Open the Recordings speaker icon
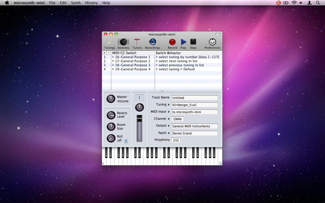The image size is (325, 203). (x=153, y=42)
